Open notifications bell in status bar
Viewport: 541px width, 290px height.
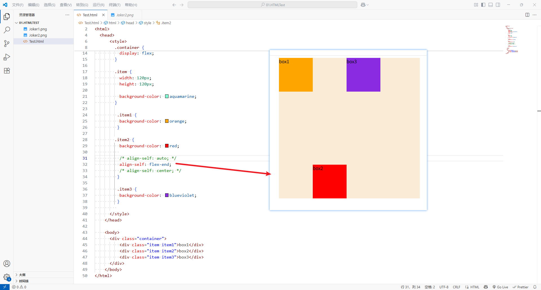pos(535,287)
